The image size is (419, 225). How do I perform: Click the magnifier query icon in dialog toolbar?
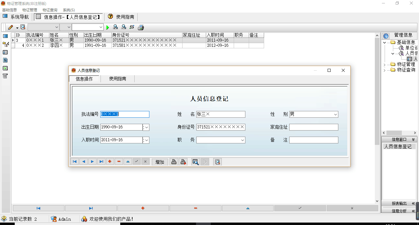pyautogui.click(x=195, y=162)
